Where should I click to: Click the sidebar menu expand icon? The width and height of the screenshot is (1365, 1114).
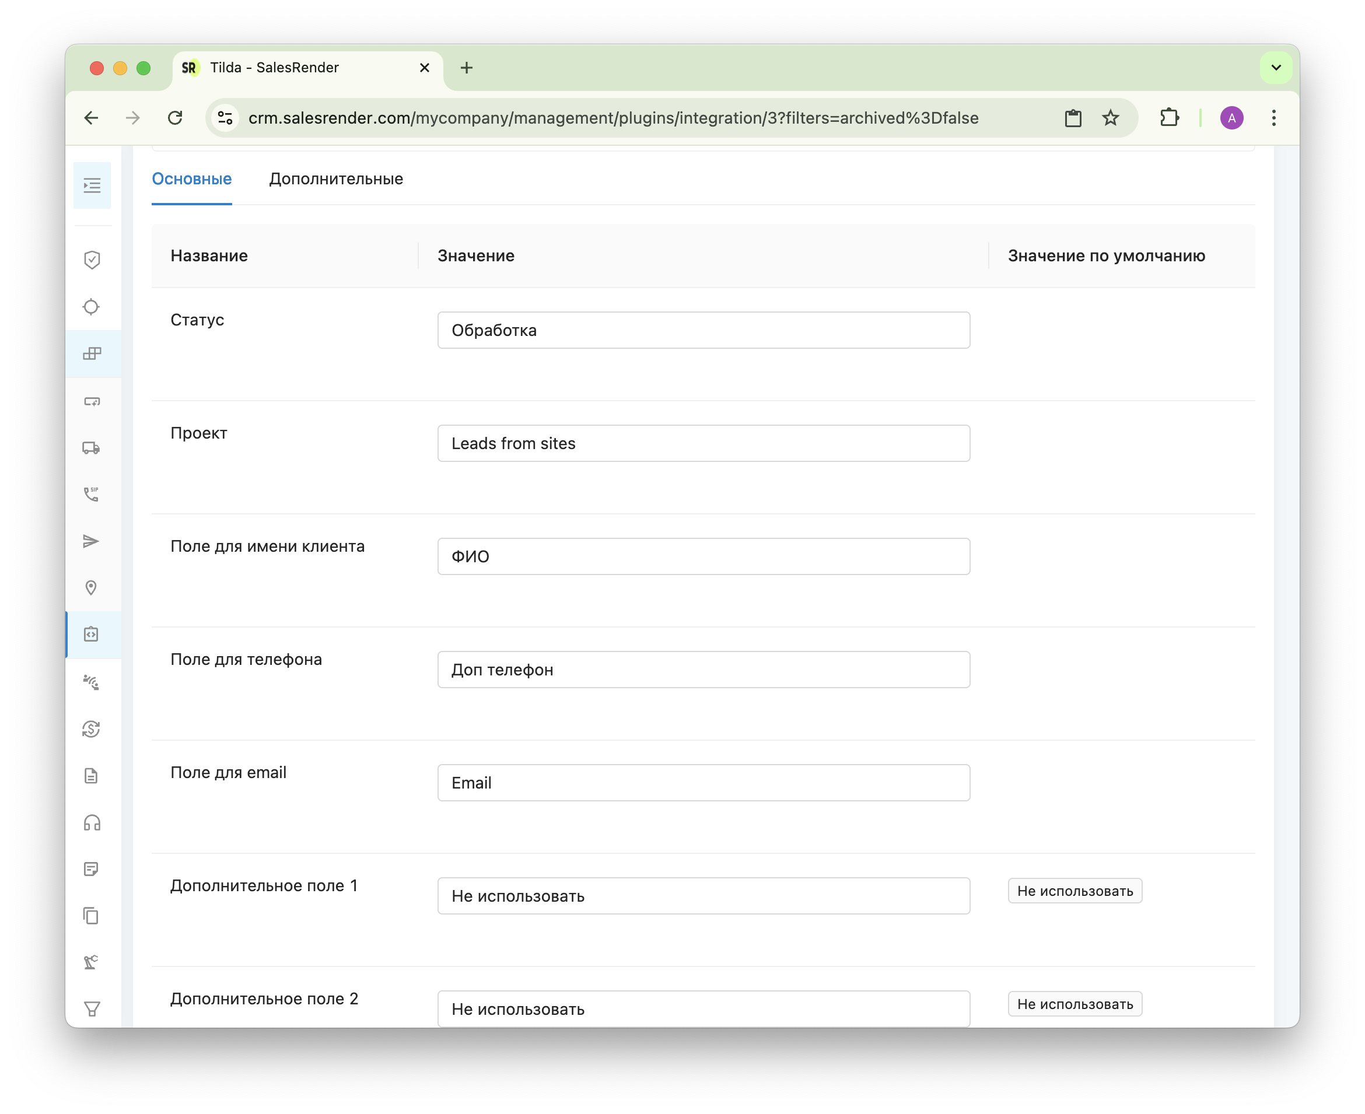coord(92,186)
